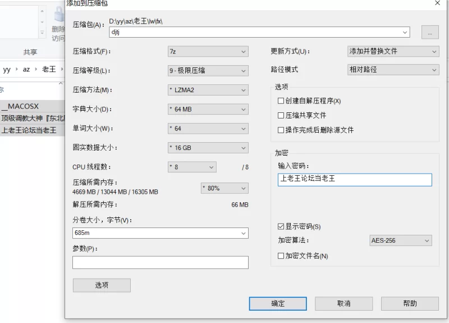The height and width of the screenshot is (323, 449).
Task: Open the archive name history dropdown arrow
Action: [405, 33]
